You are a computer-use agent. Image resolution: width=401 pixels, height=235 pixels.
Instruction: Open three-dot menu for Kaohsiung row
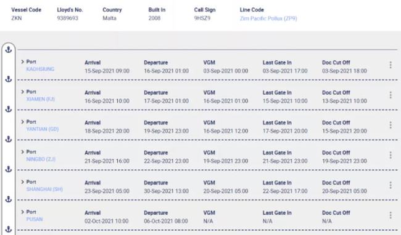[x=391, y=65]
